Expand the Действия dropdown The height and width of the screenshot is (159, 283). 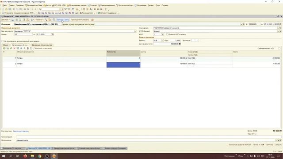click(5, 20)
